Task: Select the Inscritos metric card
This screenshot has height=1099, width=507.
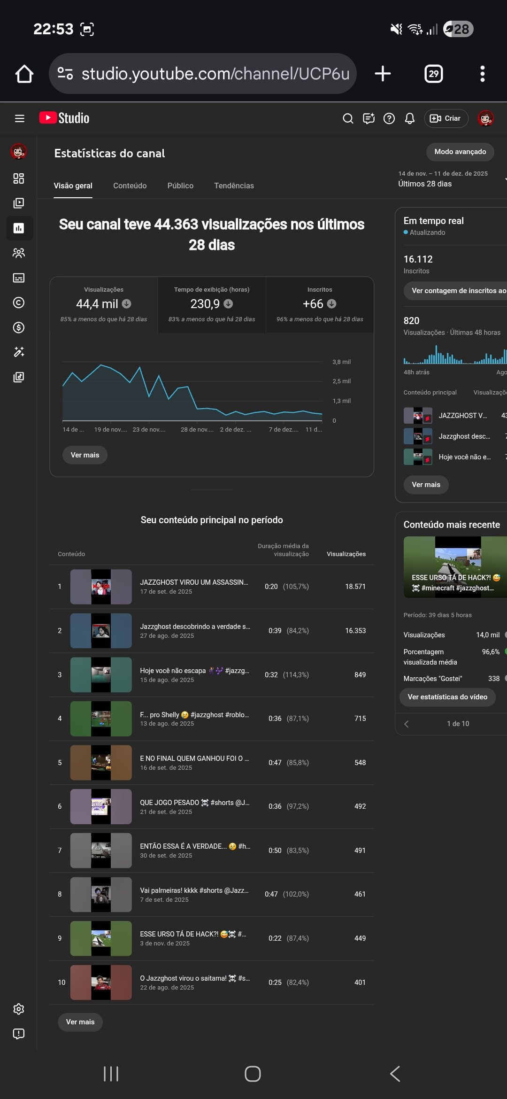Action: tap(320, 304)
